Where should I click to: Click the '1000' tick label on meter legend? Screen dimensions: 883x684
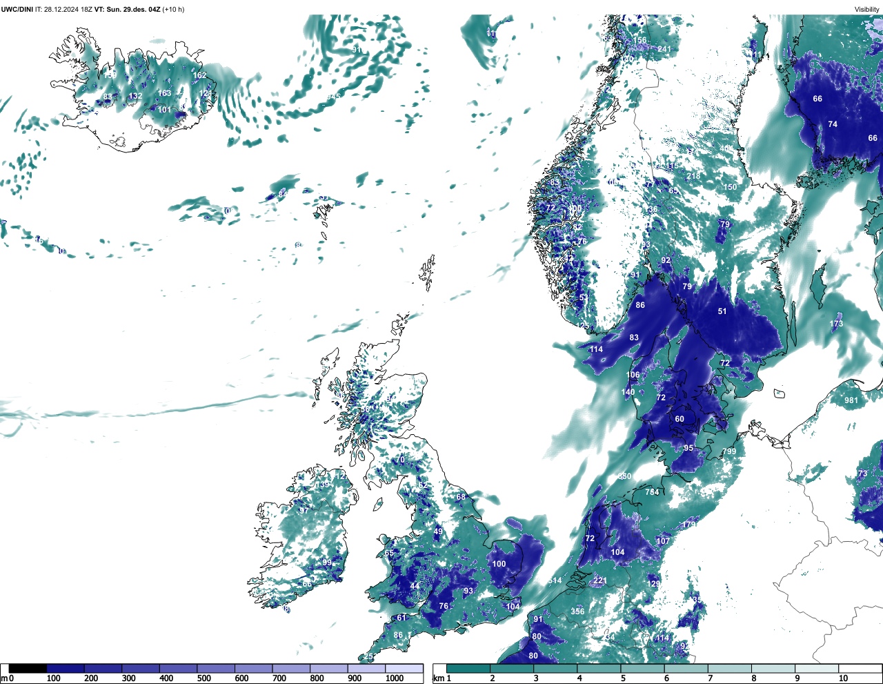[395, 678]
